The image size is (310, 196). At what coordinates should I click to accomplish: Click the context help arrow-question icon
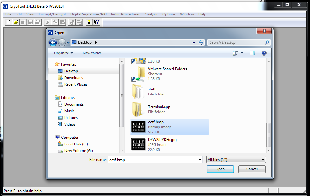coord(96,22)
